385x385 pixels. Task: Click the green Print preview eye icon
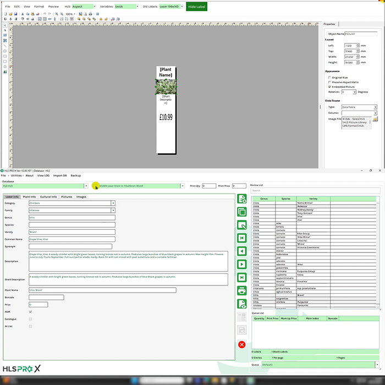pyautogui.click(x=242, y=304)
